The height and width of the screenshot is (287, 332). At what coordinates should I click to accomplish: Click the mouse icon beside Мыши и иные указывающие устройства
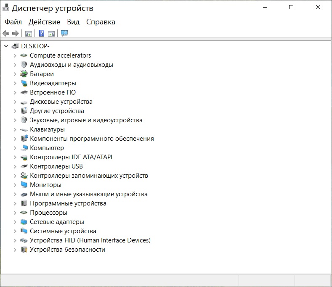tap(24, 194)
